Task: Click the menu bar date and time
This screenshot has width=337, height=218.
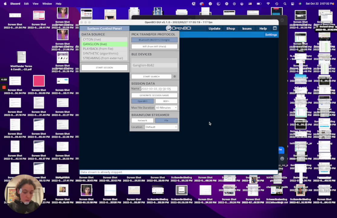Action: (320, 4)
